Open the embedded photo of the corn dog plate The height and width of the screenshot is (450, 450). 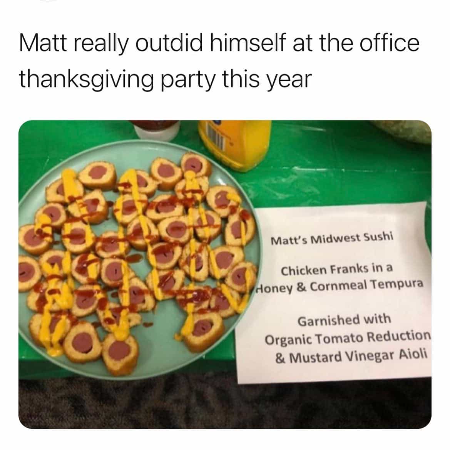[x=225, y=274]
